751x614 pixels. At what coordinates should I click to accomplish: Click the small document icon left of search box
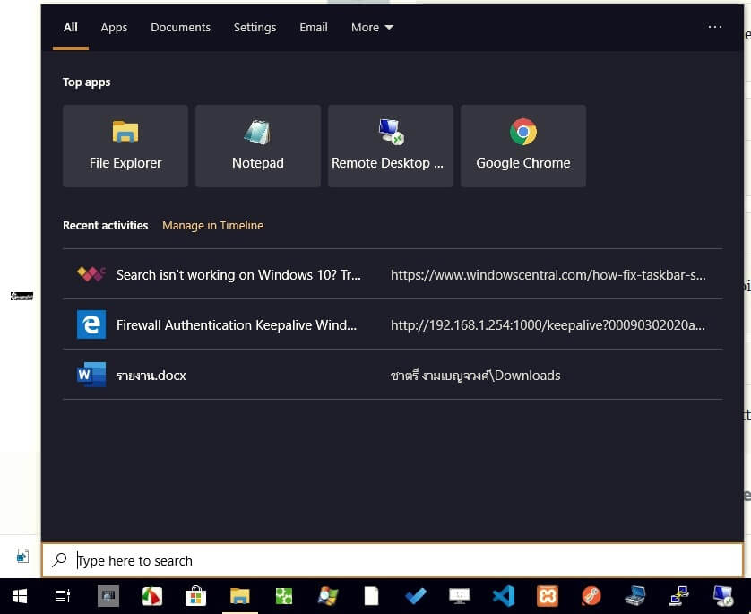pyautogui.click(x=22, y=556)
